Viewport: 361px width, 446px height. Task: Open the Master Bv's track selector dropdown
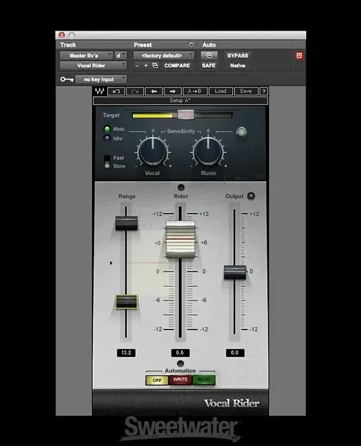(x=86, y=55)
